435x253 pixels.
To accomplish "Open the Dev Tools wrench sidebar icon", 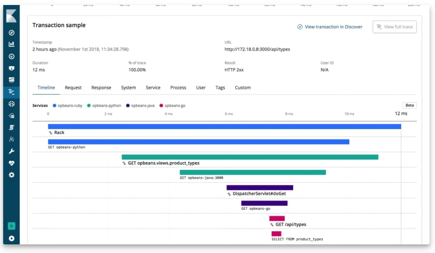I will (11, 151).
